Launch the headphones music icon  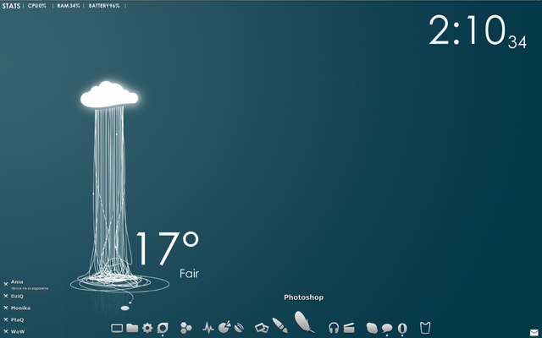(x=334, y=328)
